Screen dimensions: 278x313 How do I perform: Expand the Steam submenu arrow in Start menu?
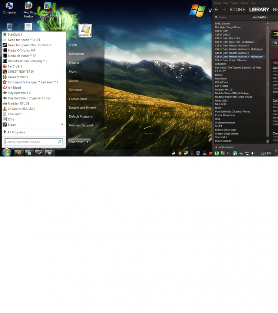(62, 125)
